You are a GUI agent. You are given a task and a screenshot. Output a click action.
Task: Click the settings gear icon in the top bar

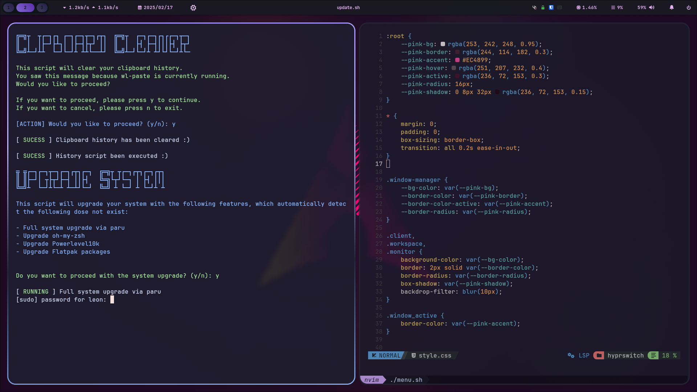[193, 8]
